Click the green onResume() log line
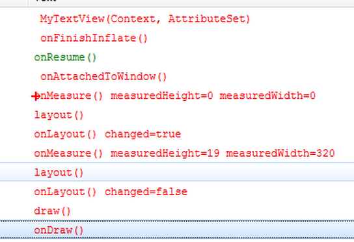The height and width of the screenshot is (242, 354). pos(177,57)
